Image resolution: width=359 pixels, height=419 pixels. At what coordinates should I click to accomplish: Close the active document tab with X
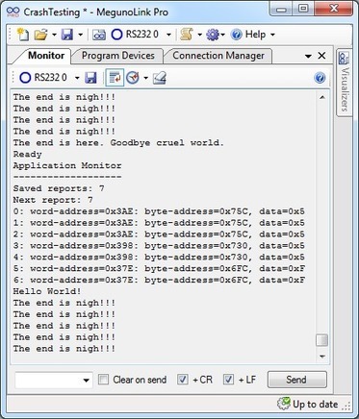pyautogui.click(x=321, y=56)
